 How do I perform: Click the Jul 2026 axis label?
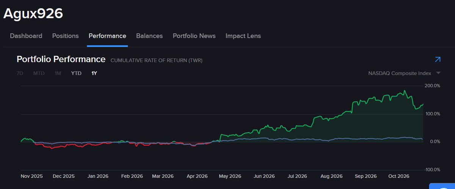297,176
